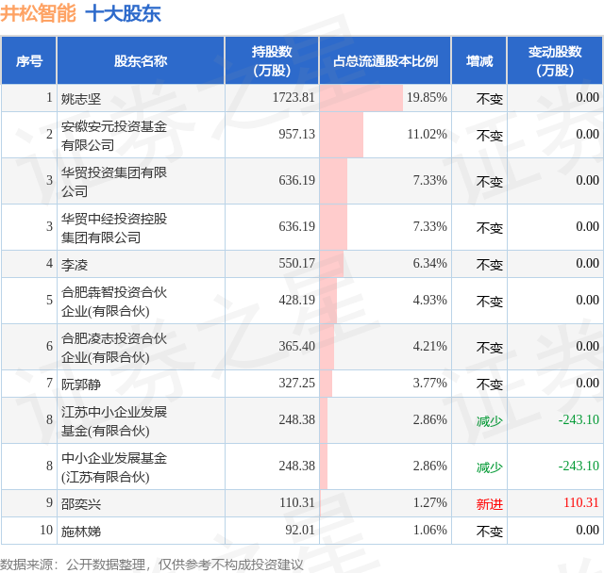Select shareholder 华贸投资集团有限公司
The height and width of the screenshot is (573, 604).
click(114, 182)
